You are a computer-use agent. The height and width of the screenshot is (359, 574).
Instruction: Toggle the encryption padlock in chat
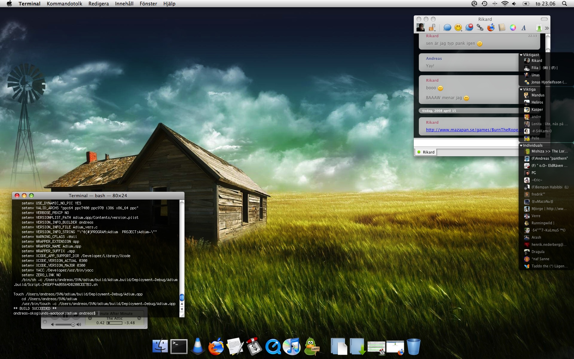432,28
